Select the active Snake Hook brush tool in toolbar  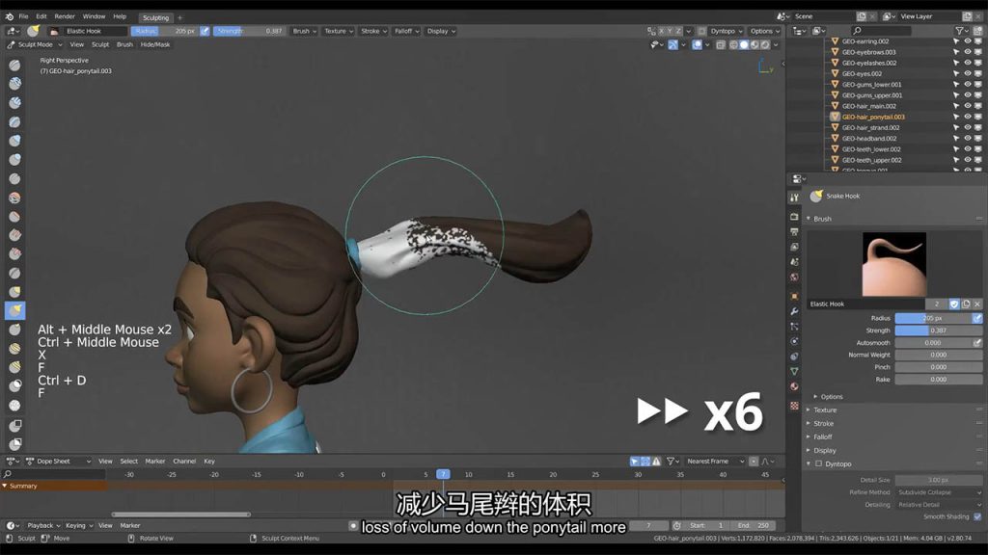15,310
